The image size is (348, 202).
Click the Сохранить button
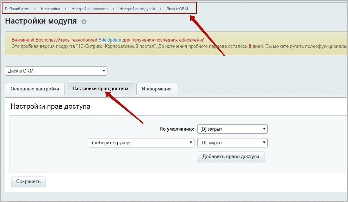(29, 182)
